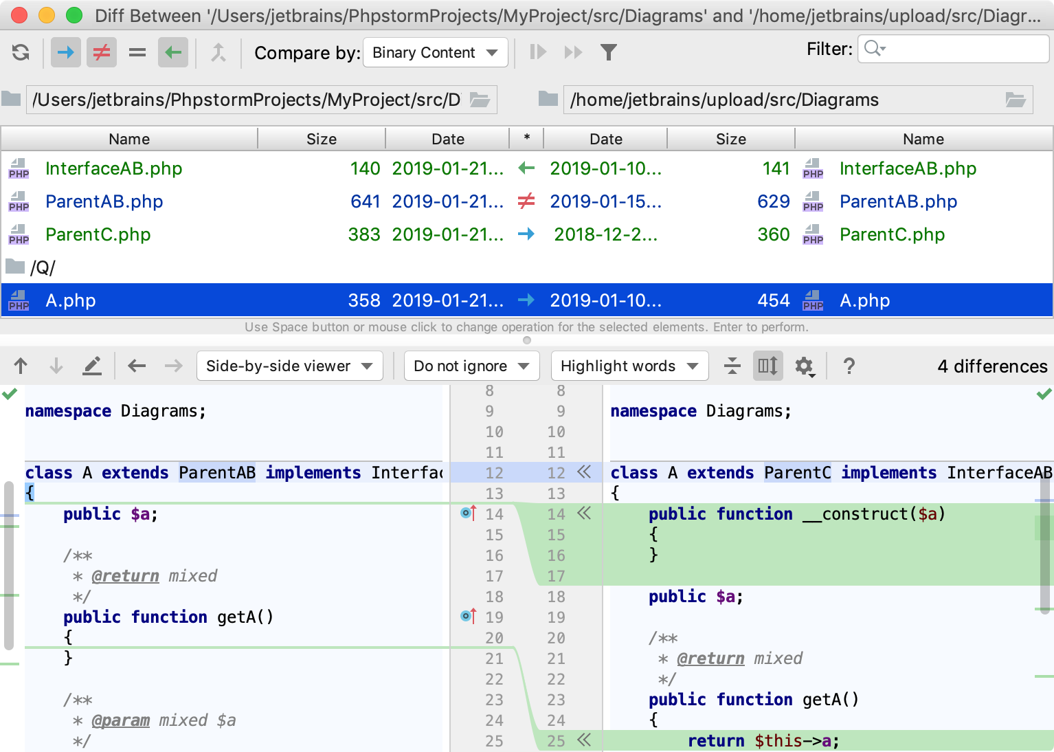Sort by the left Size column header
1054x752 pixels.
322,139
